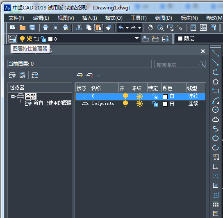Open the undo history dropdown arrow

pos(127,28)
